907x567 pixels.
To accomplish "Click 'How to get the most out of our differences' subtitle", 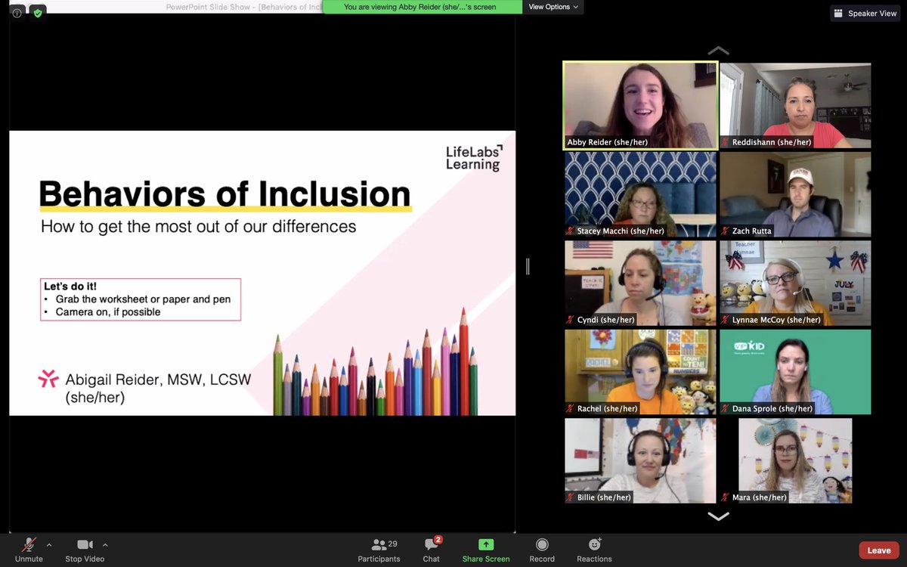I will (x=198, y=226).
